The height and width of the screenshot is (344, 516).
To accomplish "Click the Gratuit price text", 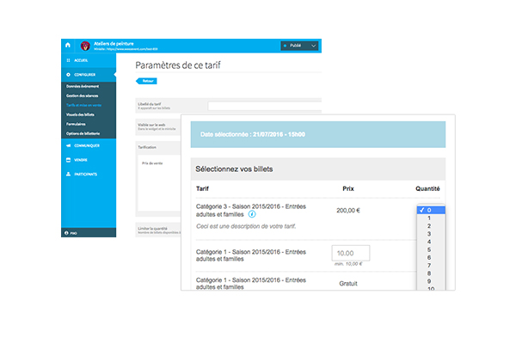I will 348,284.
